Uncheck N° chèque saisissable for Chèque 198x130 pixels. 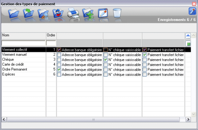point(106,60)
